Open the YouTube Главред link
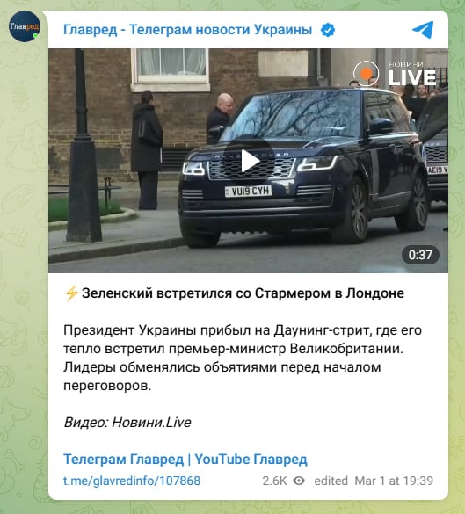Image resolution: width=465 pixels, height=514 pixels. [251, 459]
